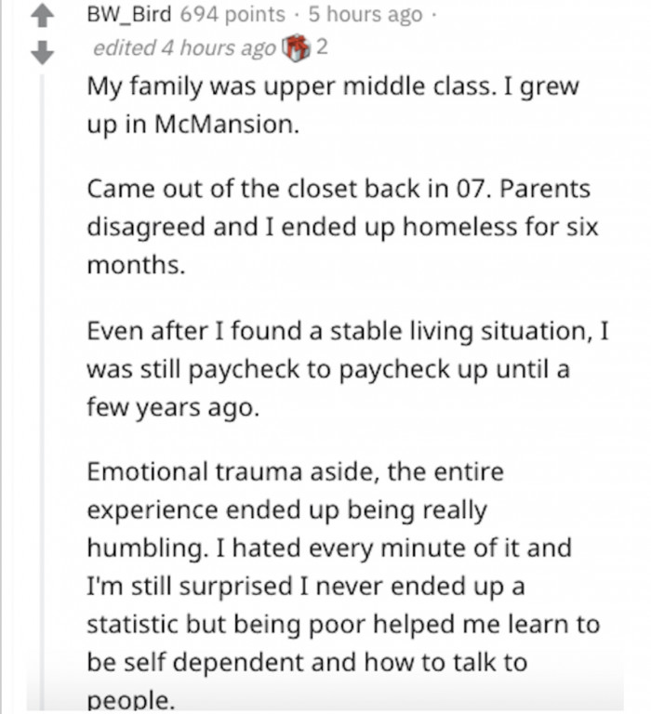
Task: Click the paragraph starting 'My family was upper'
Action: click(x=333, y=105)
